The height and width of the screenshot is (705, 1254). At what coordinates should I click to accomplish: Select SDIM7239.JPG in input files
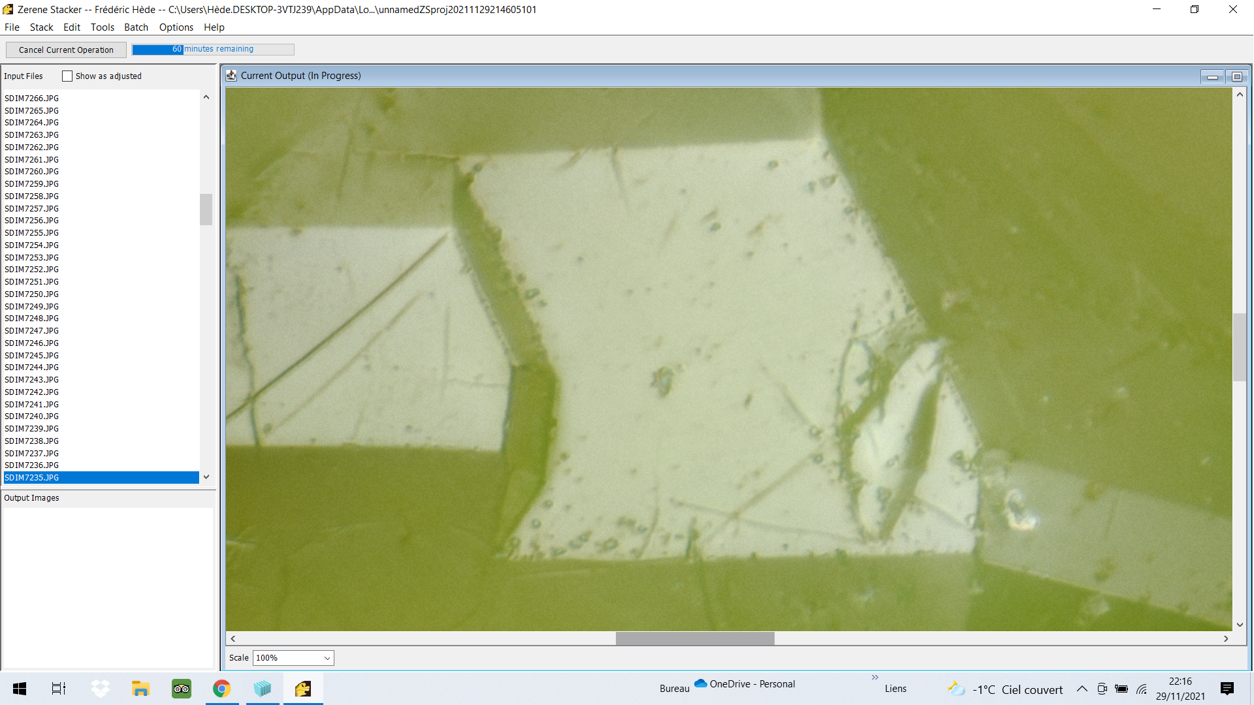click(x=101, y=429)
